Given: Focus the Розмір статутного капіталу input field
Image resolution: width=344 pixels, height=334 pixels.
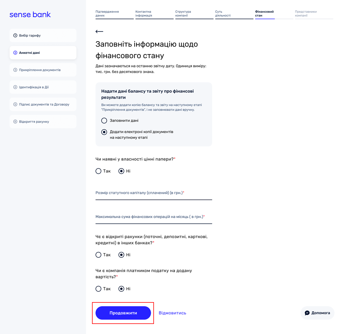Looking at the screenshot, I should point(154,193).
